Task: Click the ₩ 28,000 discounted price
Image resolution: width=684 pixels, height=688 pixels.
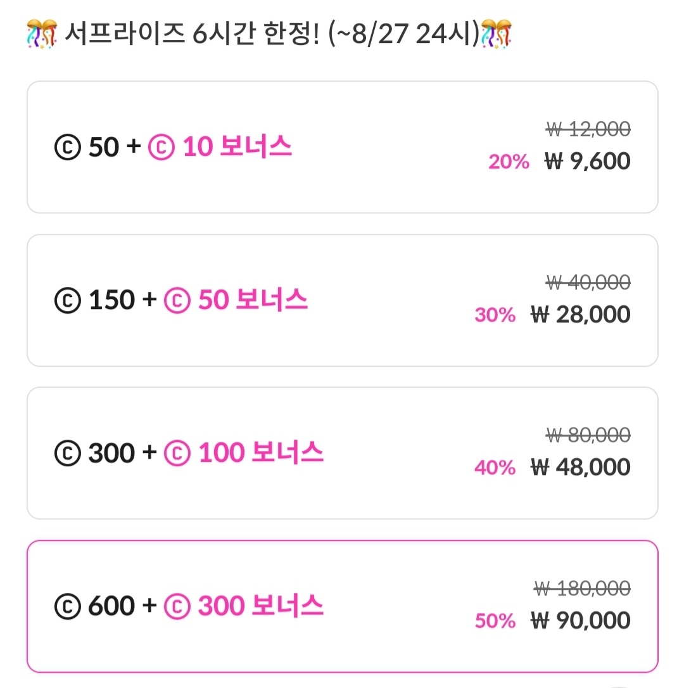Action: click(x=581, y=314)
